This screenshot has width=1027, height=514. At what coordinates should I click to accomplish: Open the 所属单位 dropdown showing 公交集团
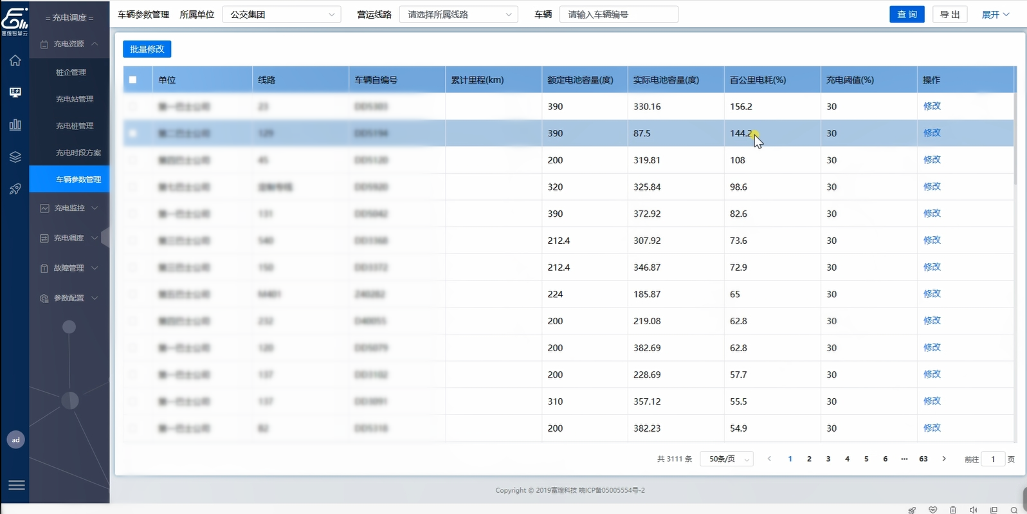(x=282, y=14)
